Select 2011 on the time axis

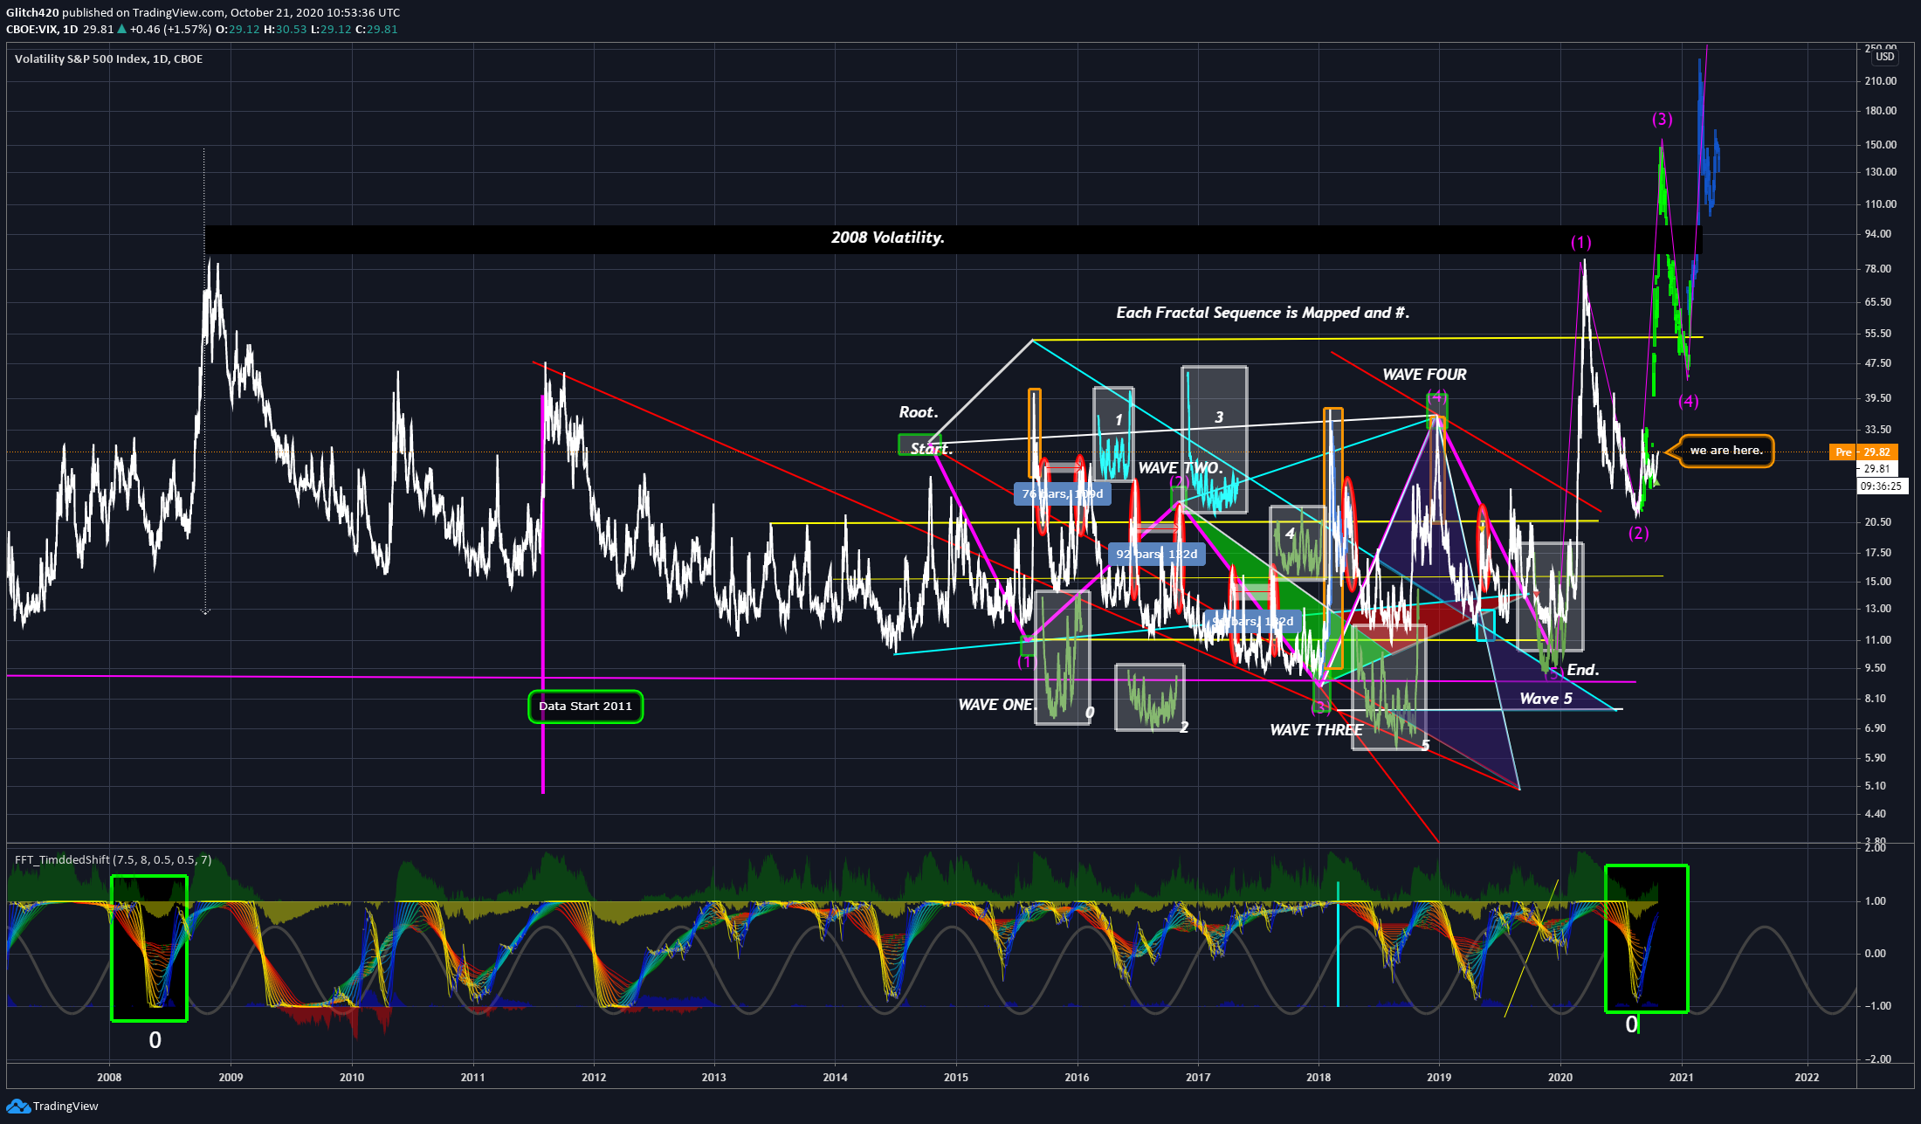(x=472, y=1077)
